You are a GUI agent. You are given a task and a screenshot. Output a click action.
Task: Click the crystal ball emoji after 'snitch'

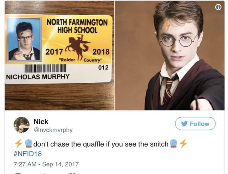coord(173,143)
